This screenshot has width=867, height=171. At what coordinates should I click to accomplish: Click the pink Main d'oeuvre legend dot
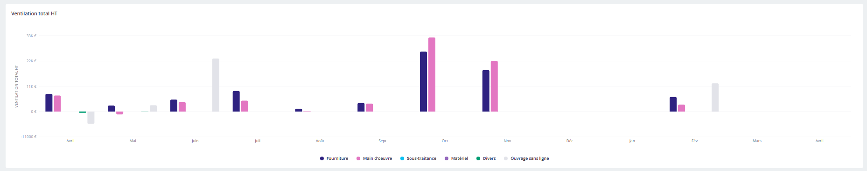(358, 158)
